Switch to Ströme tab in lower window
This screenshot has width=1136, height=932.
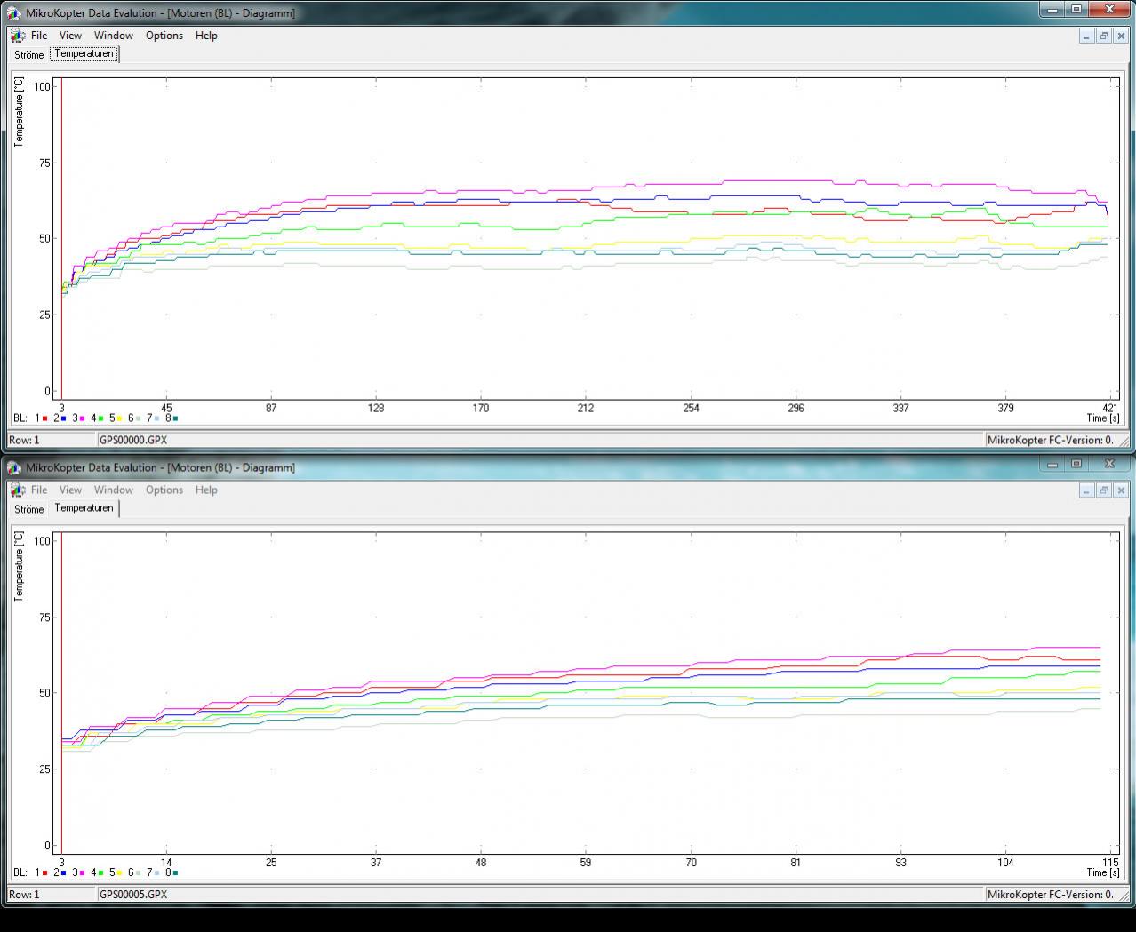pos(28,509)
